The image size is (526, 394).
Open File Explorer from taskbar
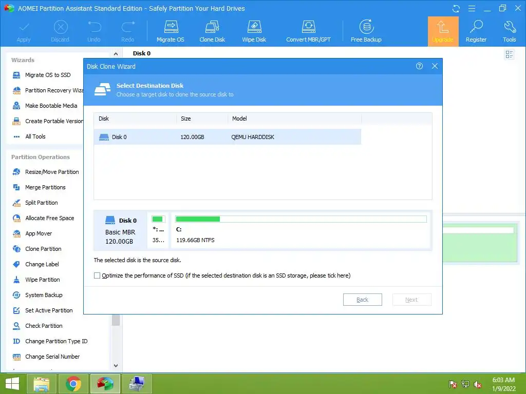click(x=42, y=384)
